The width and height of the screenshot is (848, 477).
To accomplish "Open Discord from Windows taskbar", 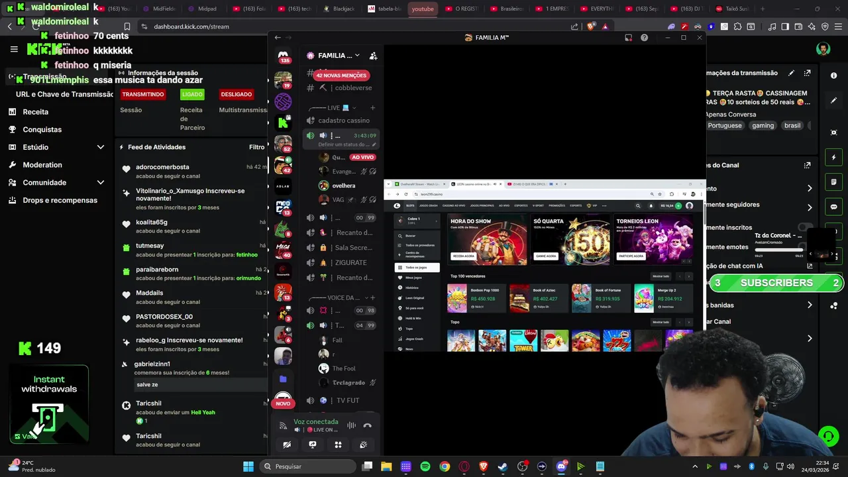I will coord(561,466).
